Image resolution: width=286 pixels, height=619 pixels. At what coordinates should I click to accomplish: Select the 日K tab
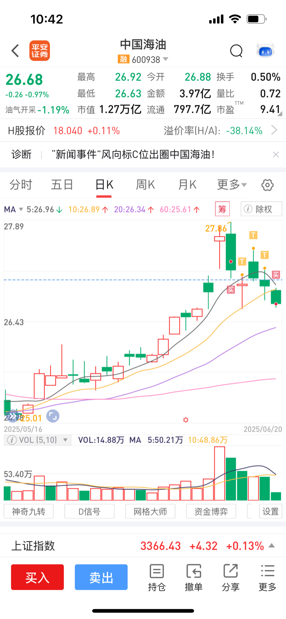coord(104,185)
